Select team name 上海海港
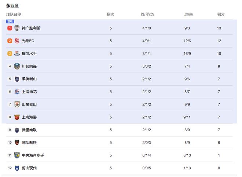The height and width of the screenshot is (177, 242). pos(29,117)
